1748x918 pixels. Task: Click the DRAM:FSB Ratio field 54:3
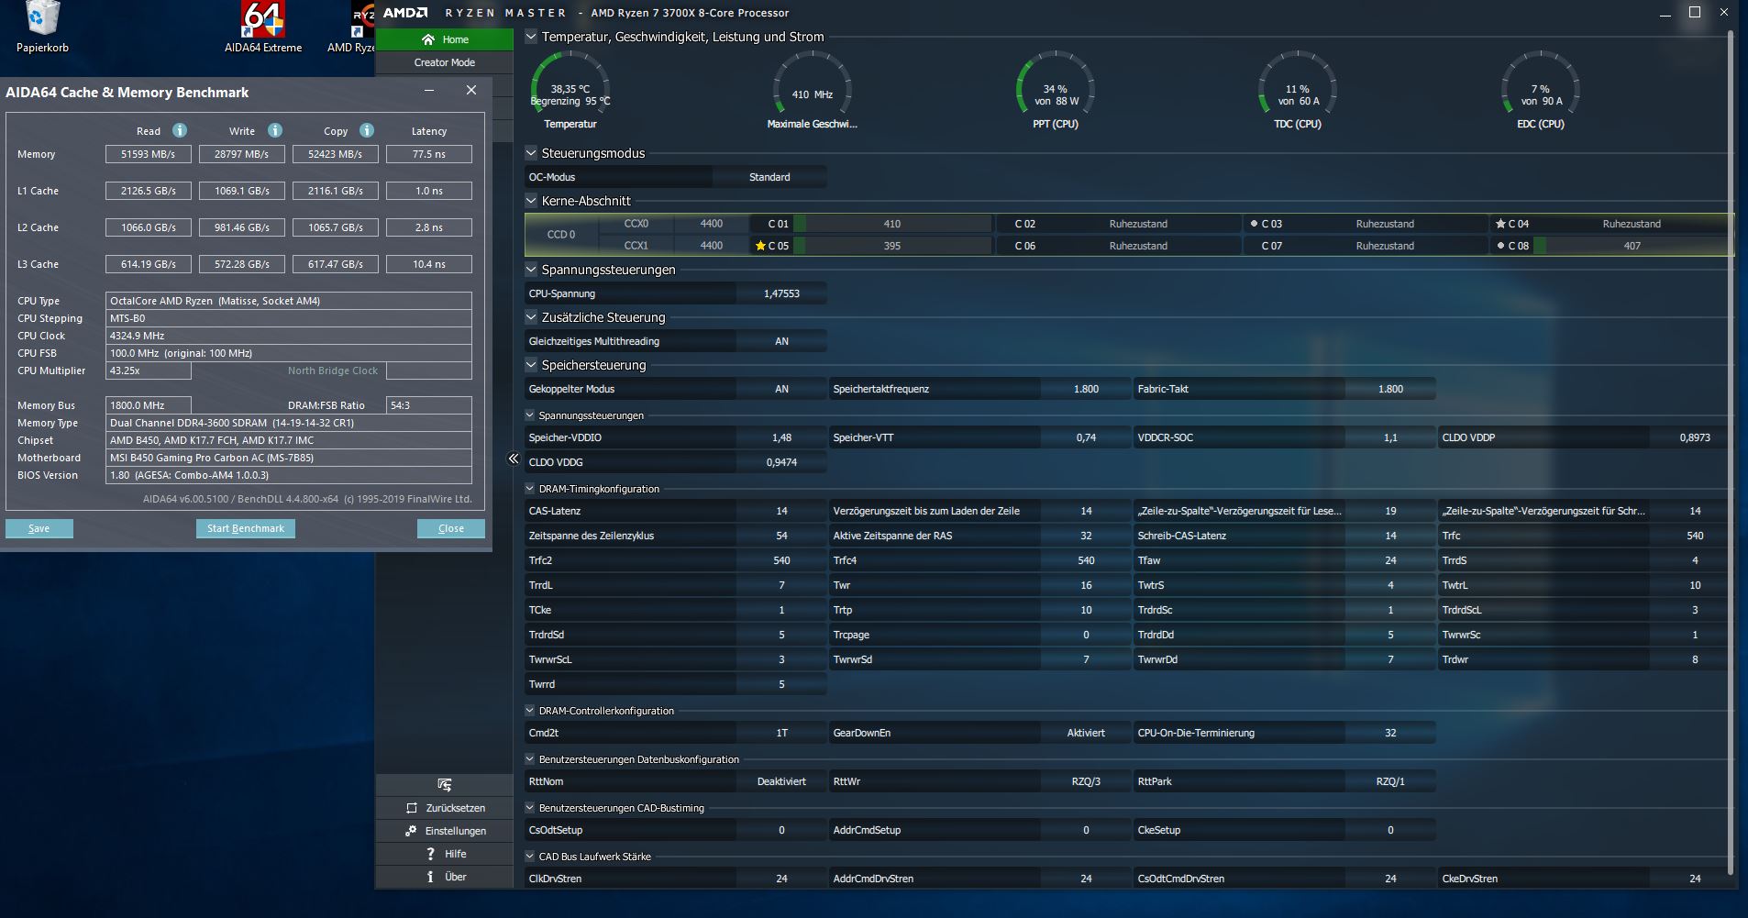pyautogui.click(x=429, y=405)
